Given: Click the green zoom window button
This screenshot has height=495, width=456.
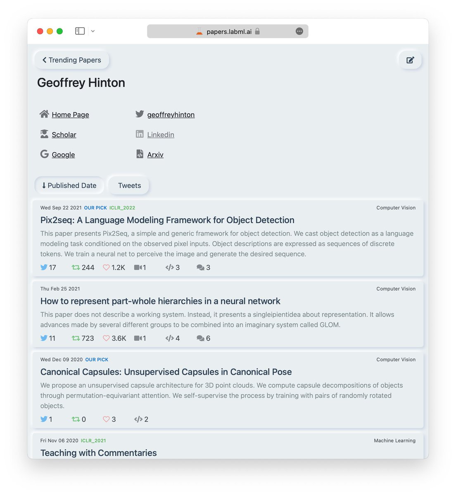Looking at the screenshot, I should [x=59, y=31].
